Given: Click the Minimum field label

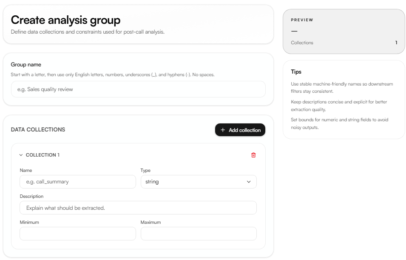Looking at the screenshot, I should coord(29,222).
